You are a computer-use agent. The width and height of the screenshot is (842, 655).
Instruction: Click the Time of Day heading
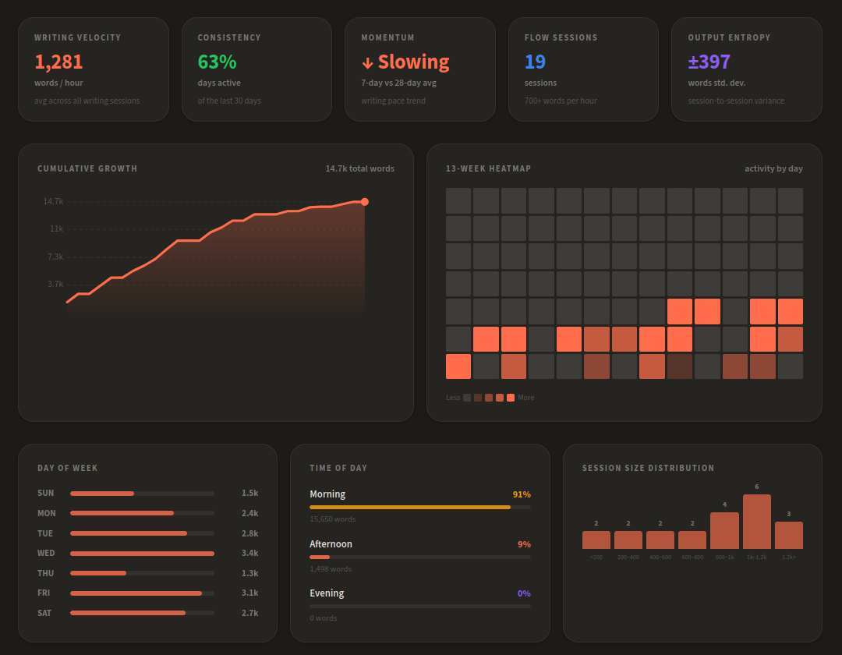pos(338,468)
